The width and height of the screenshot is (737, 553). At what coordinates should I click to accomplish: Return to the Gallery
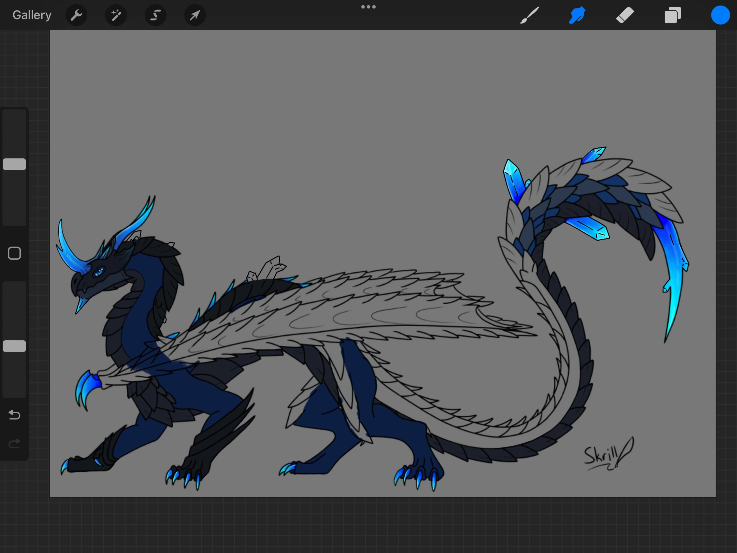tap(32, 15)
